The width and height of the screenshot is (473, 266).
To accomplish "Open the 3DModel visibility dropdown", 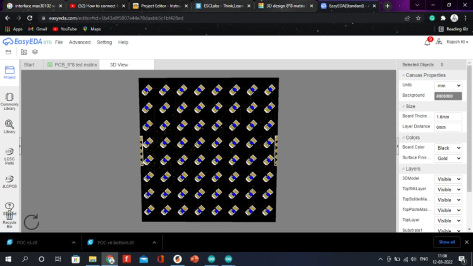I will point(448,179).
